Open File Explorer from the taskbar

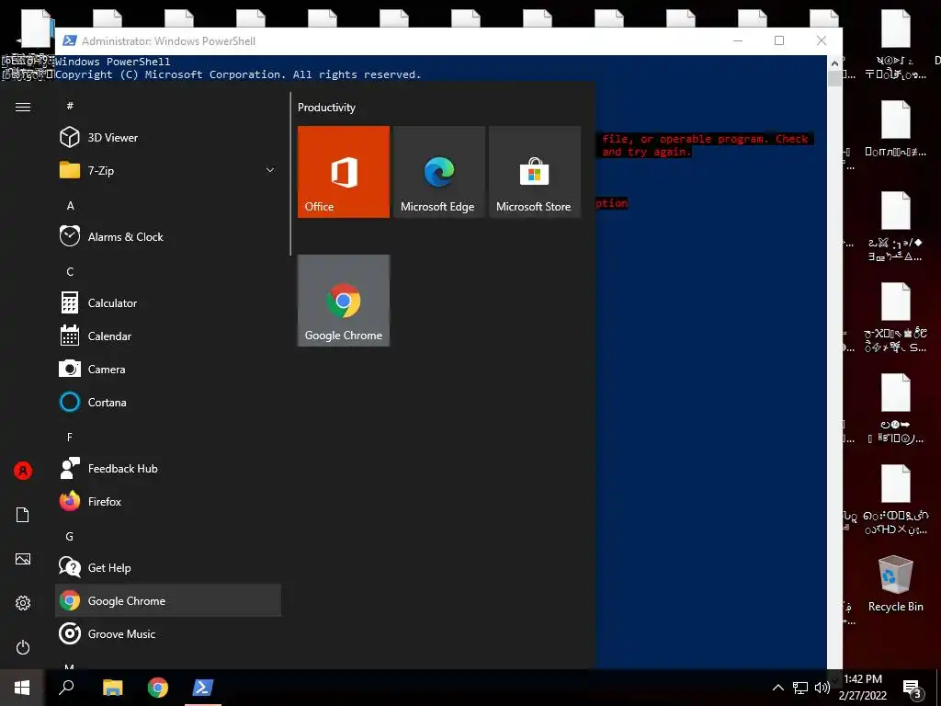pyautogui.click(x=112, y=688)
